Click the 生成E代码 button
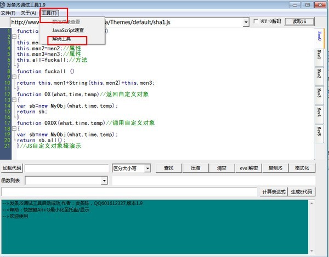 pos(302,192)
